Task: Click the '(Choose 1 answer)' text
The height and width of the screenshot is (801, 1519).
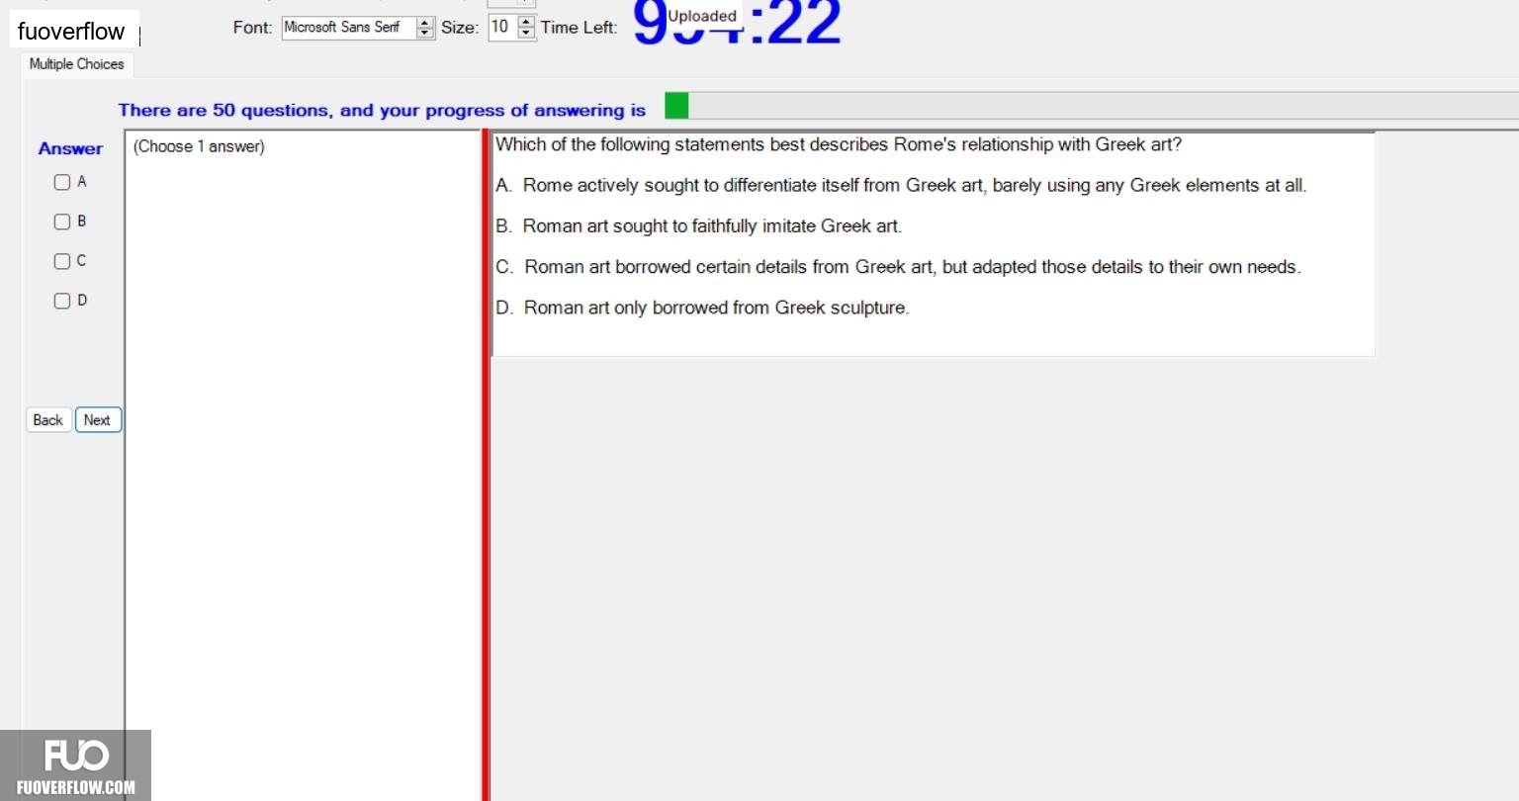Action: tap(199, 146)
